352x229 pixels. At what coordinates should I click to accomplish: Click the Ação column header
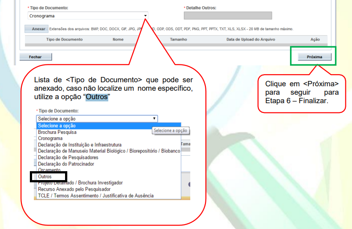(315, 40)
